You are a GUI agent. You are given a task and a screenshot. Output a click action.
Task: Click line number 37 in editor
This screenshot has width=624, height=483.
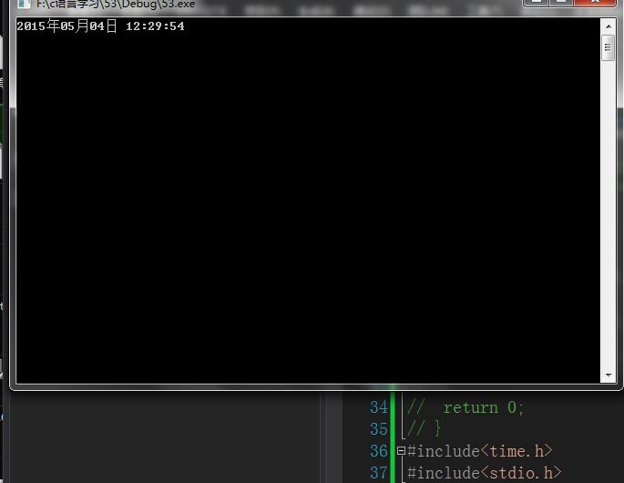[378, 473]
